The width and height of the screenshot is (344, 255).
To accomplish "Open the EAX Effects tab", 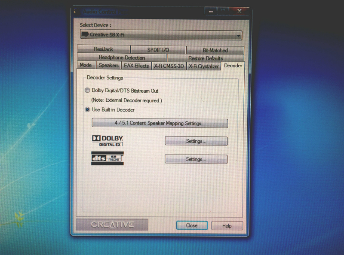I will coord(136,66).
